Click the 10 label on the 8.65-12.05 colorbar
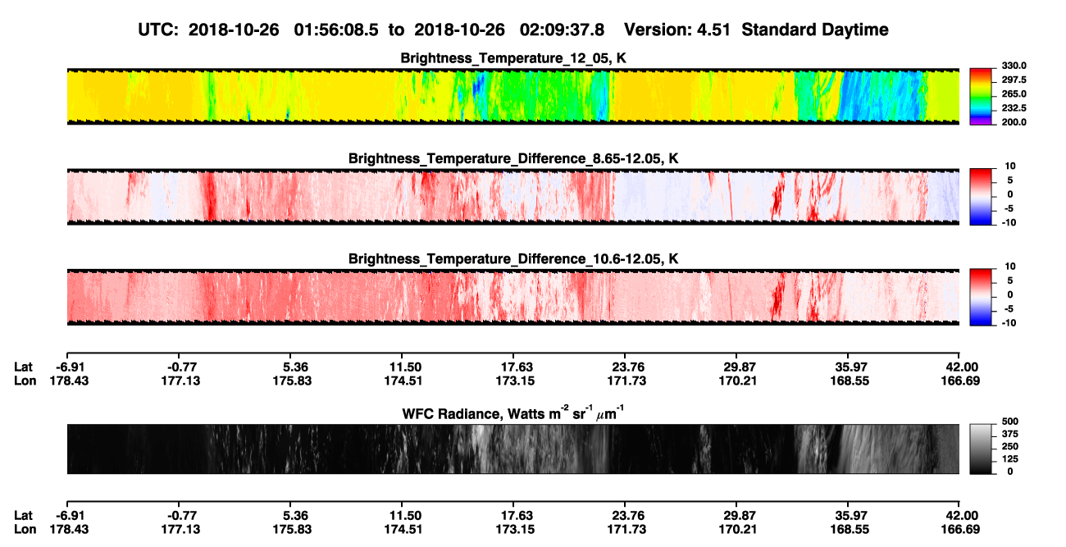The width and height of the screenshot is (1066, 547). pos(1009,166)
